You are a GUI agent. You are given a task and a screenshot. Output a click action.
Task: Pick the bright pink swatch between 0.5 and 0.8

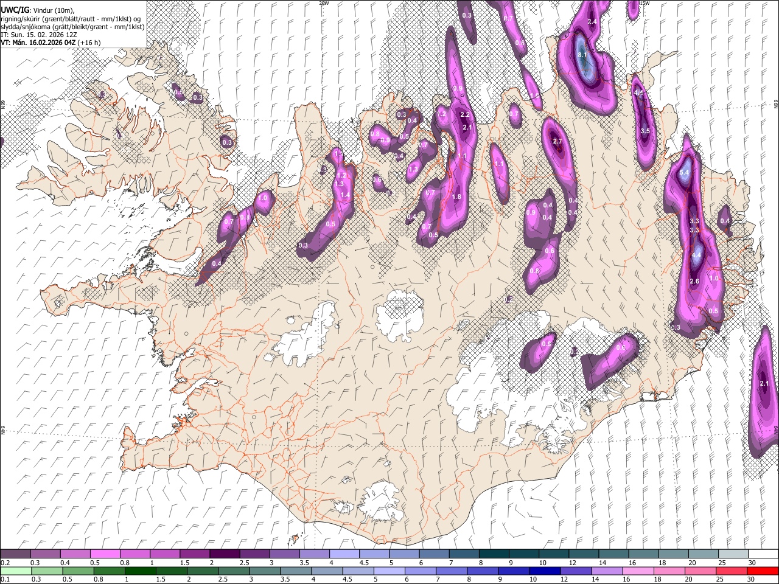[x=105, y=554]
